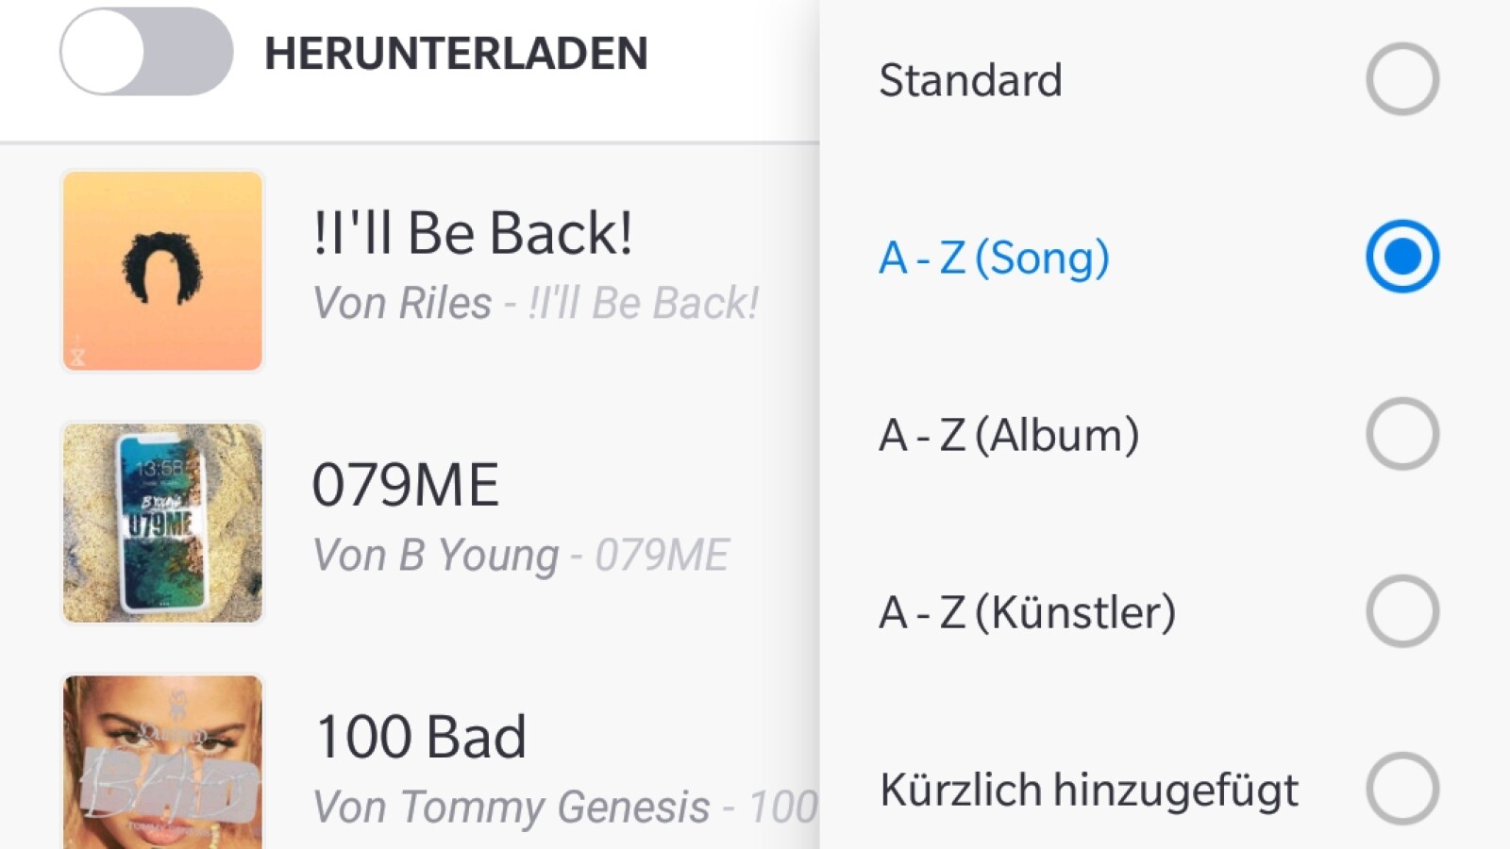
Task: Select the A - Z (Song) radio button
Action: (x=1401, y=257)
